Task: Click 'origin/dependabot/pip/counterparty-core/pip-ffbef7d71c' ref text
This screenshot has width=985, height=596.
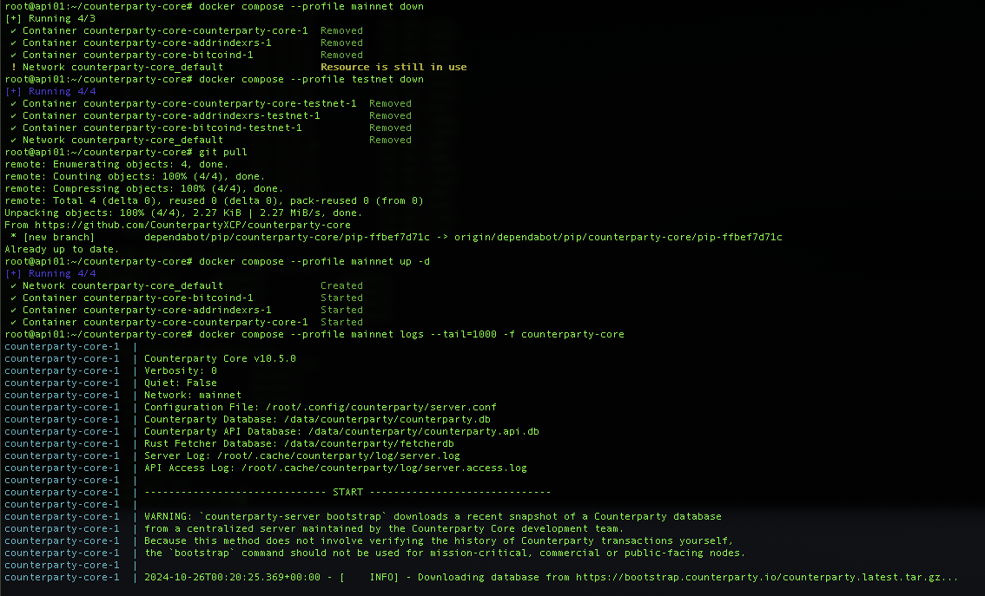Action: tap(618, 237)
